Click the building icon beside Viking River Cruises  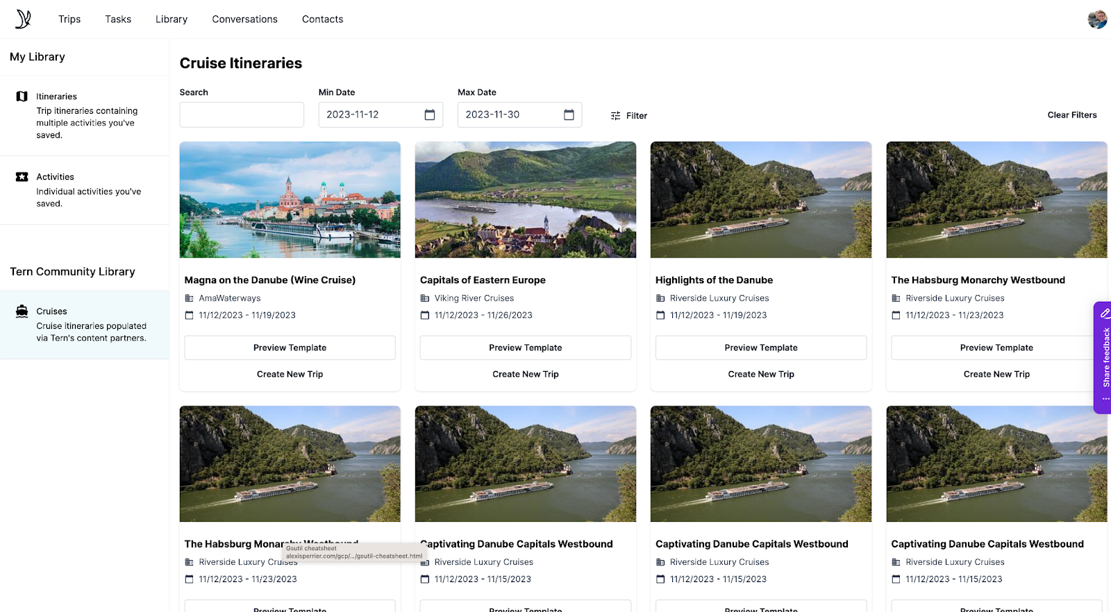coord(425,298)
